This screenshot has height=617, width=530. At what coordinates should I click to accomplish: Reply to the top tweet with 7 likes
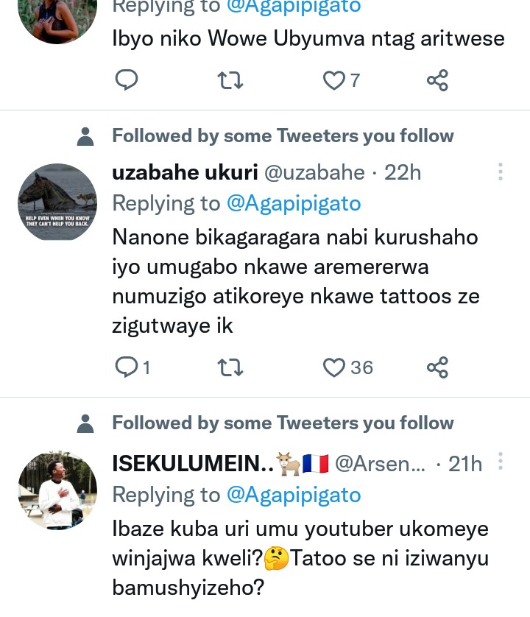127,80
